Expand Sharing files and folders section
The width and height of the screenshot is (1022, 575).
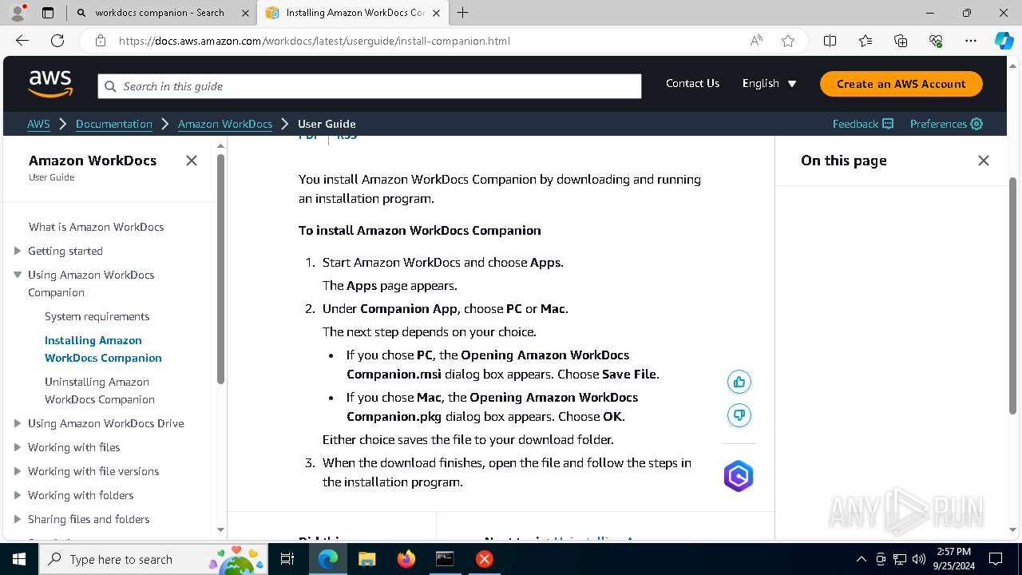[18, 519]
